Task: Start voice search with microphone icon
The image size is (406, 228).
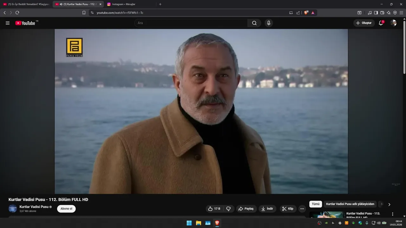Action: click(269, 23)
